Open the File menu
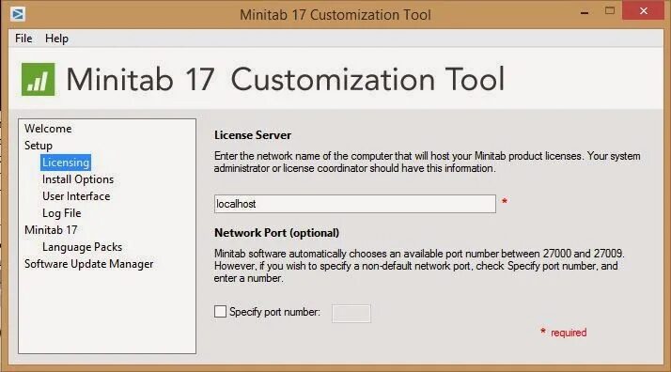Viewport: 671px width, 372px height. pos(23,39)
